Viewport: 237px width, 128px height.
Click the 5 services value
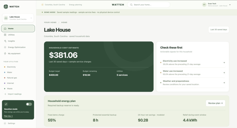tap(122, 75)
